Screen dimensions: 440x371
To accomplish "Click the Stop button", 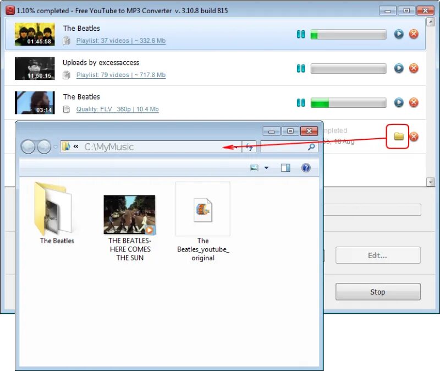I will point(378,292).
